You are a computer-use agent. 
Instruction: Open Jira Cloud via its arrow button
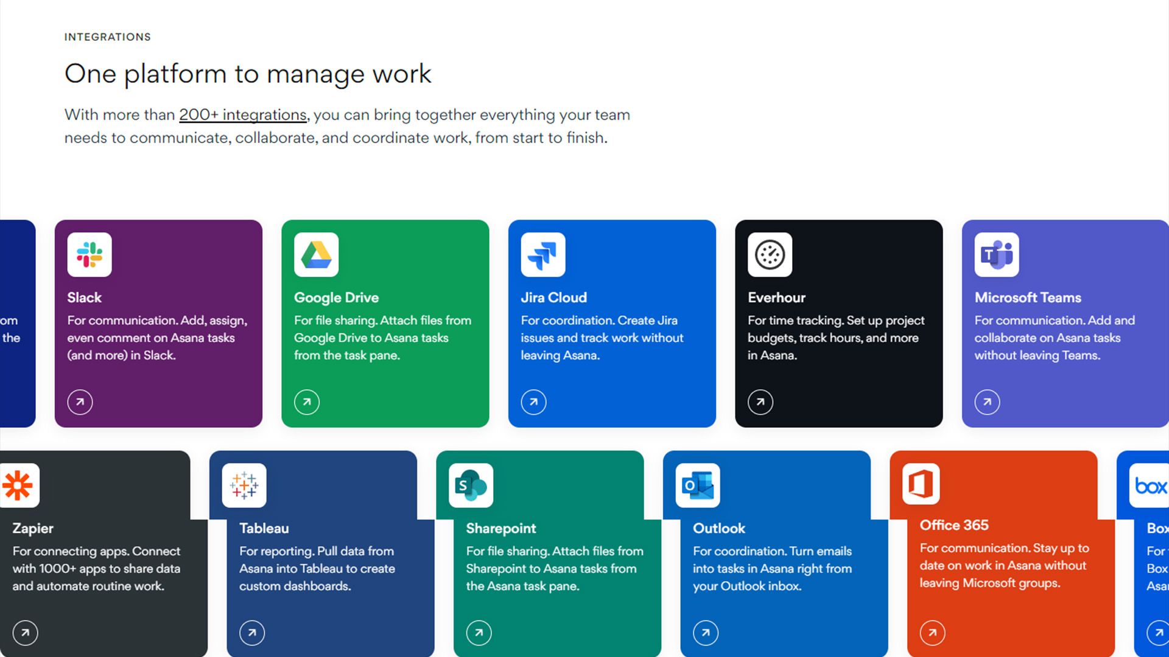[533, 402]
